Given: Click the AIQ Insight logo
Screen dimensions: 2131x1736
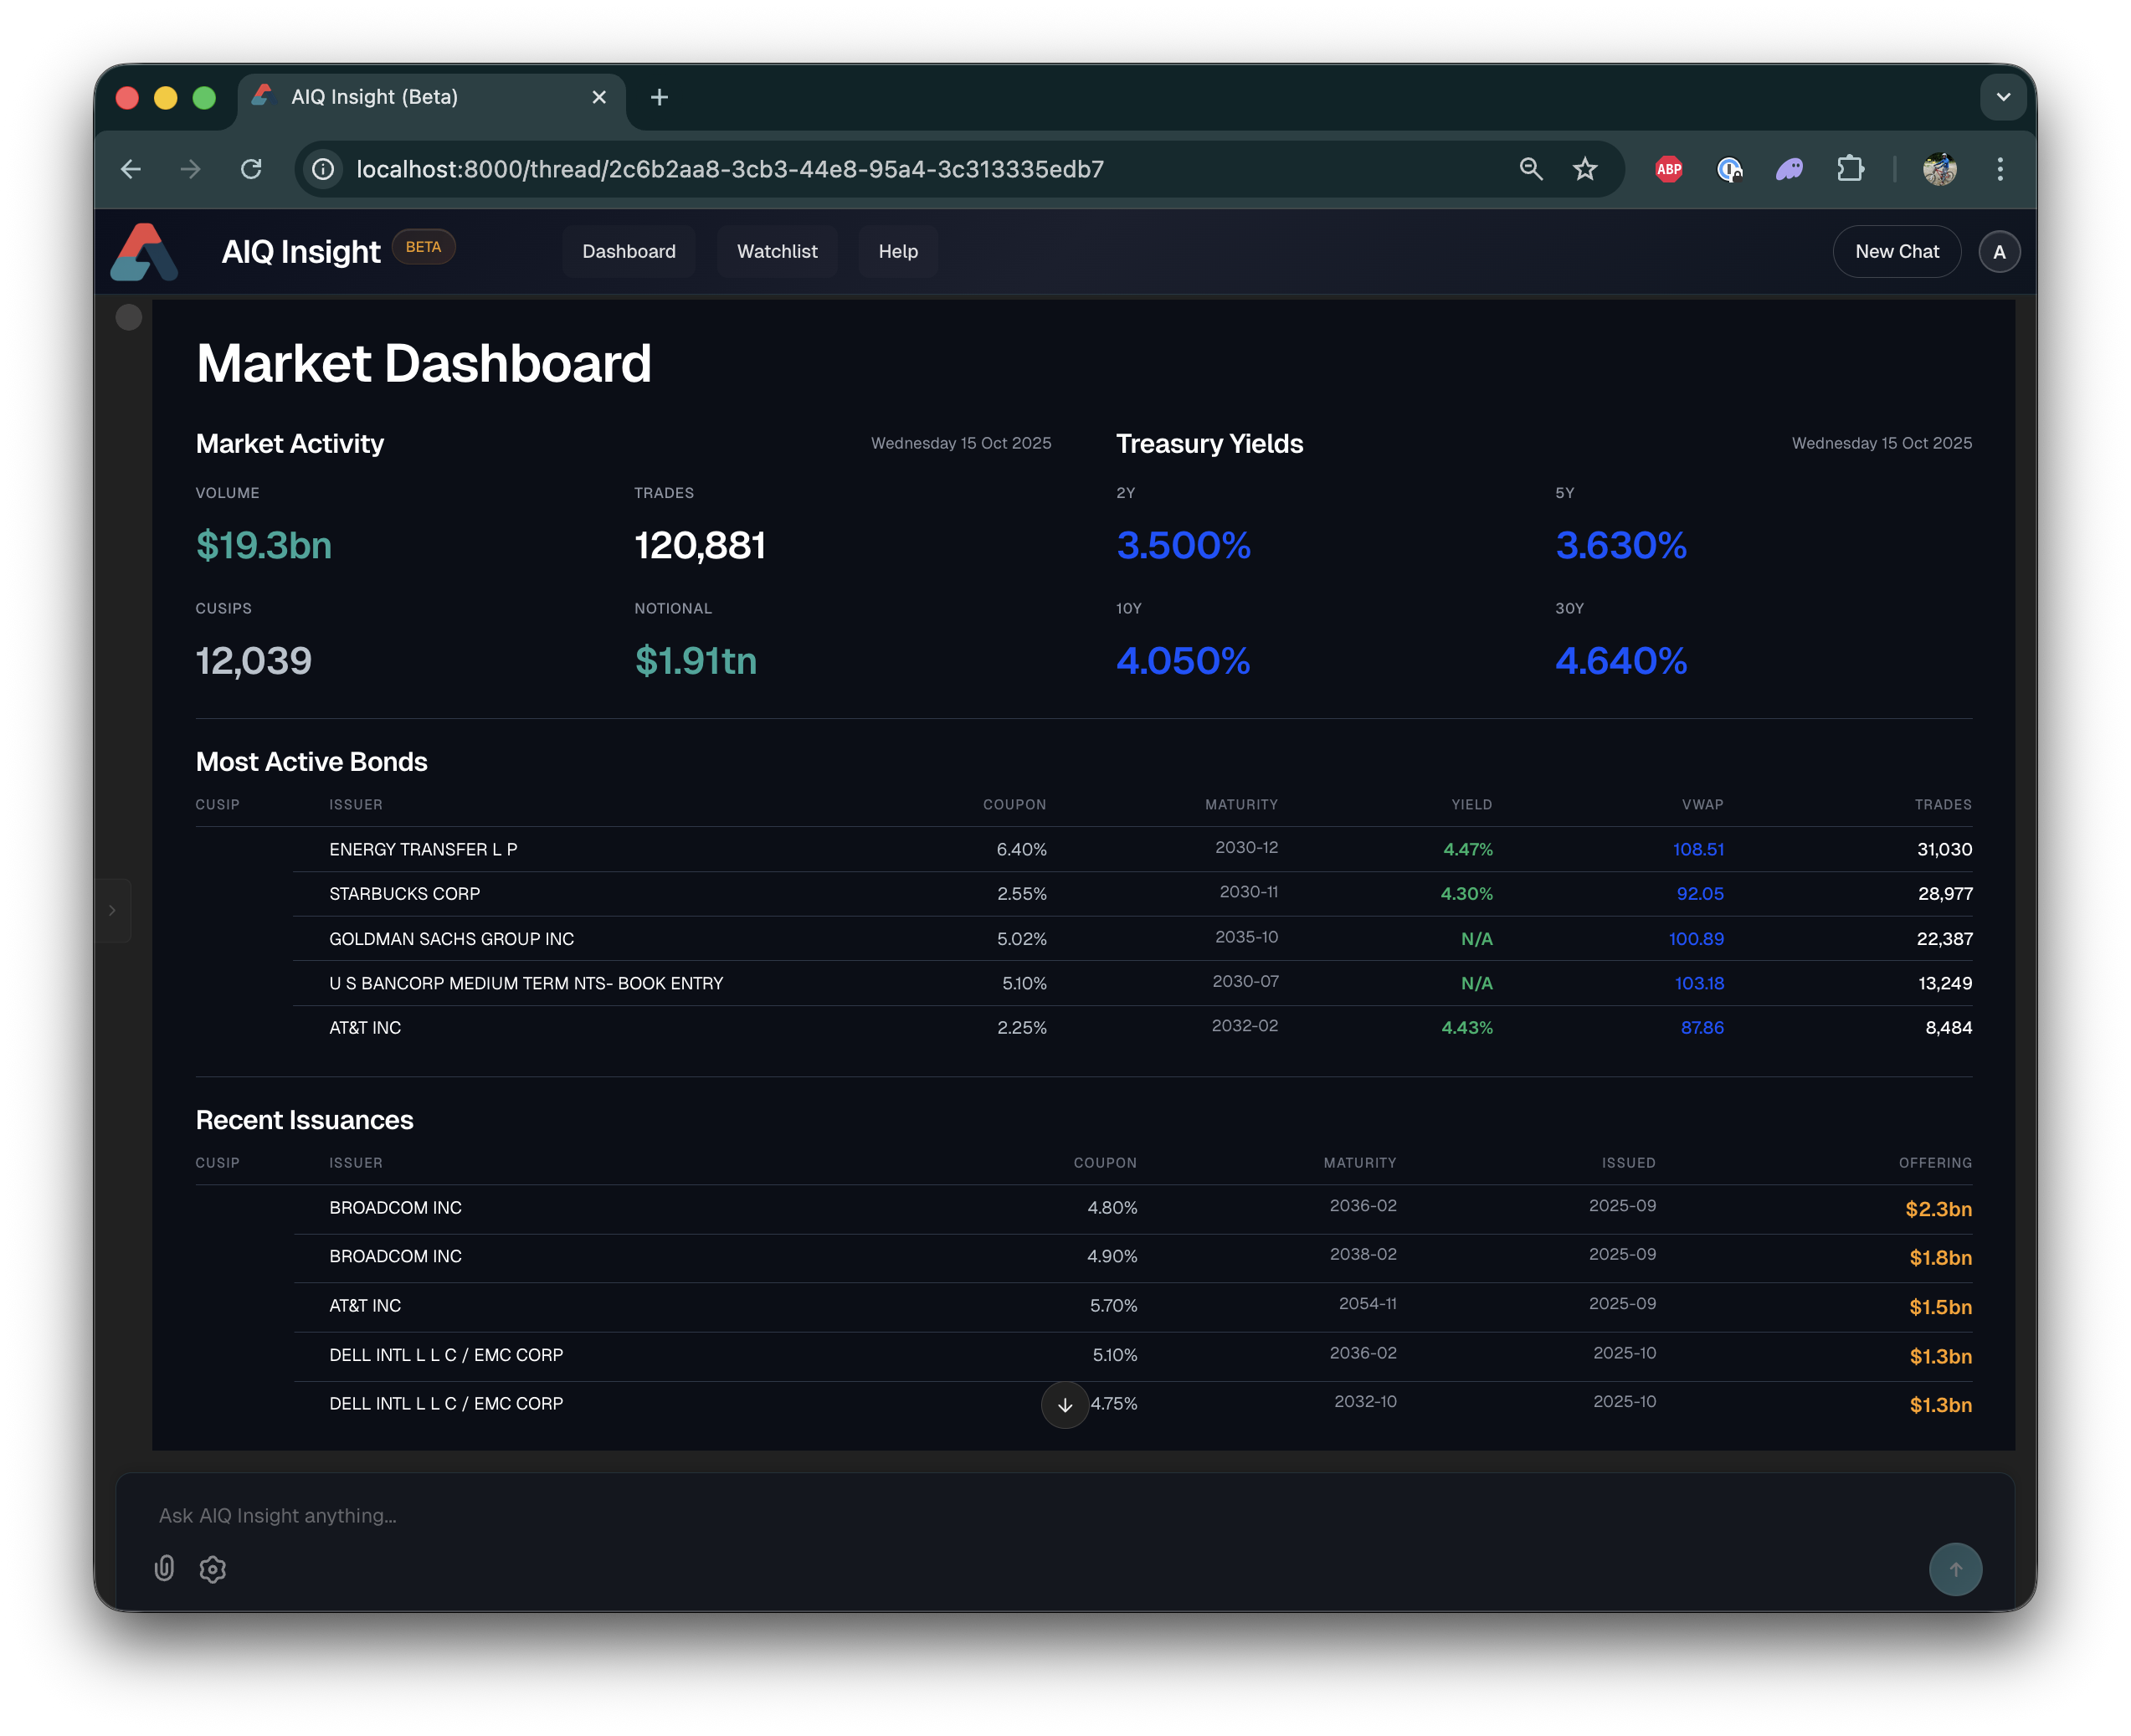Looking at the screenshot, I should 145,251.
